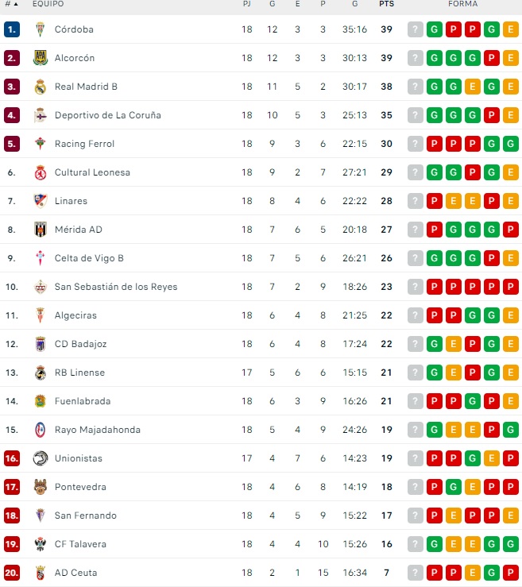Image resolution: width=522 pixels, height=587 pixels.
Task: Sort standings by PTS column header
Action: coord(387,4)
